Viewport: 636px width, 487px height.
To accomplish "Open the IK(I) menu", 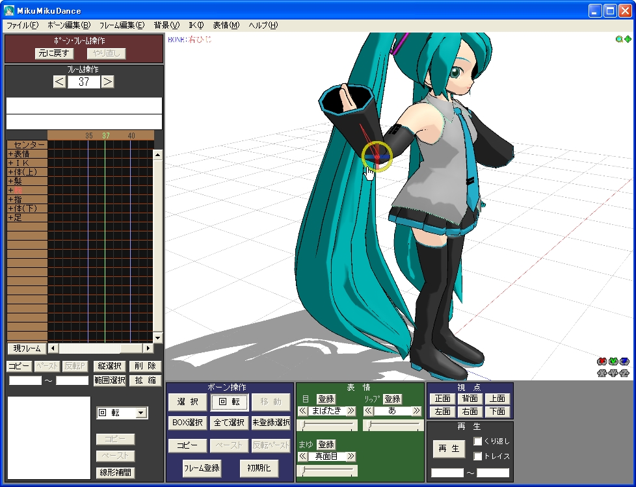I will [x=196, y=25].
